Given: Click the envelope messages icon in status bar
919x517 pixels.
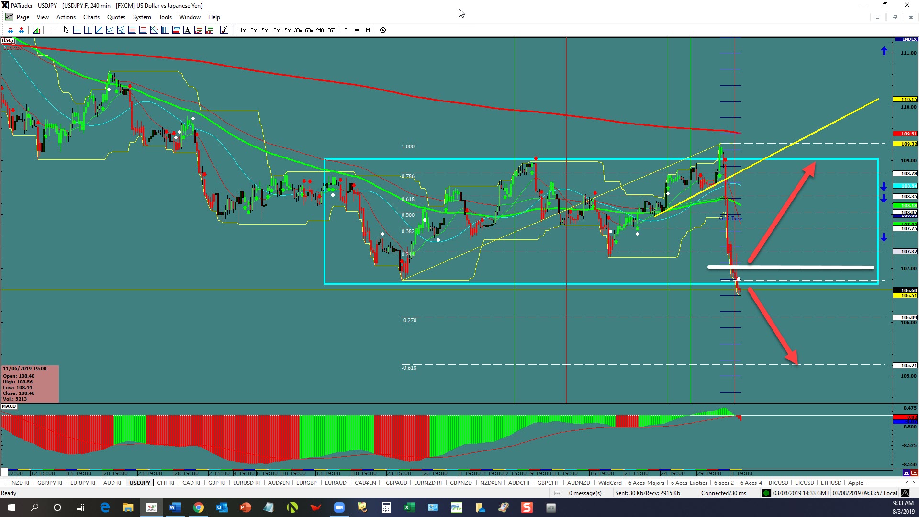Looking at the screenshot, I should (x=557, y=493).
